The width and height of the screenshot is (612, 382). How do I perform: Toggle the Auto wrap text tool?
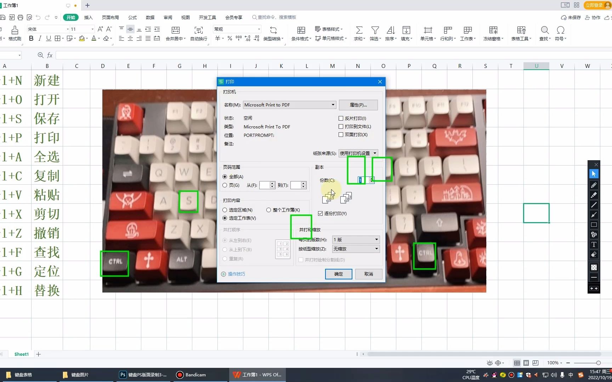(199, 34)
